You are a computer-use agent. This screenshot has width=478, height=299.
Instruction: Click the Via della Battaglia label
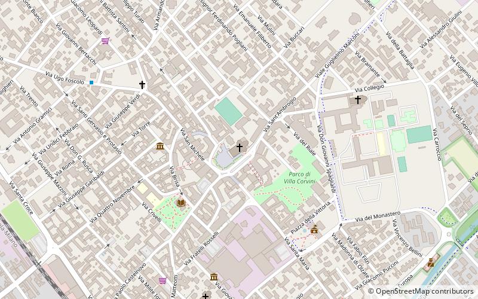(x=400, y=50)
